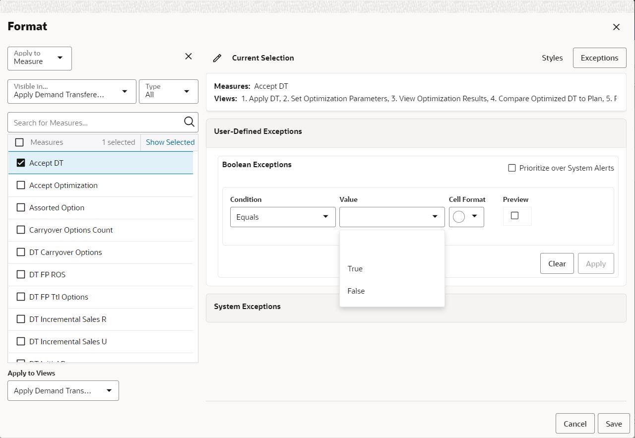Viewport: 635px width, 438px height.
Task: Click the pencil edit icon next to Current Selection
Action: 217,58
